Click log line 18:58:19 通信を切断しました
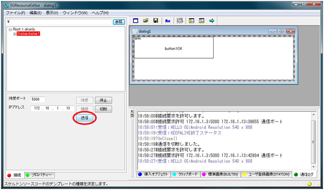This screenshot has width=324, height=190. (169, 144)
